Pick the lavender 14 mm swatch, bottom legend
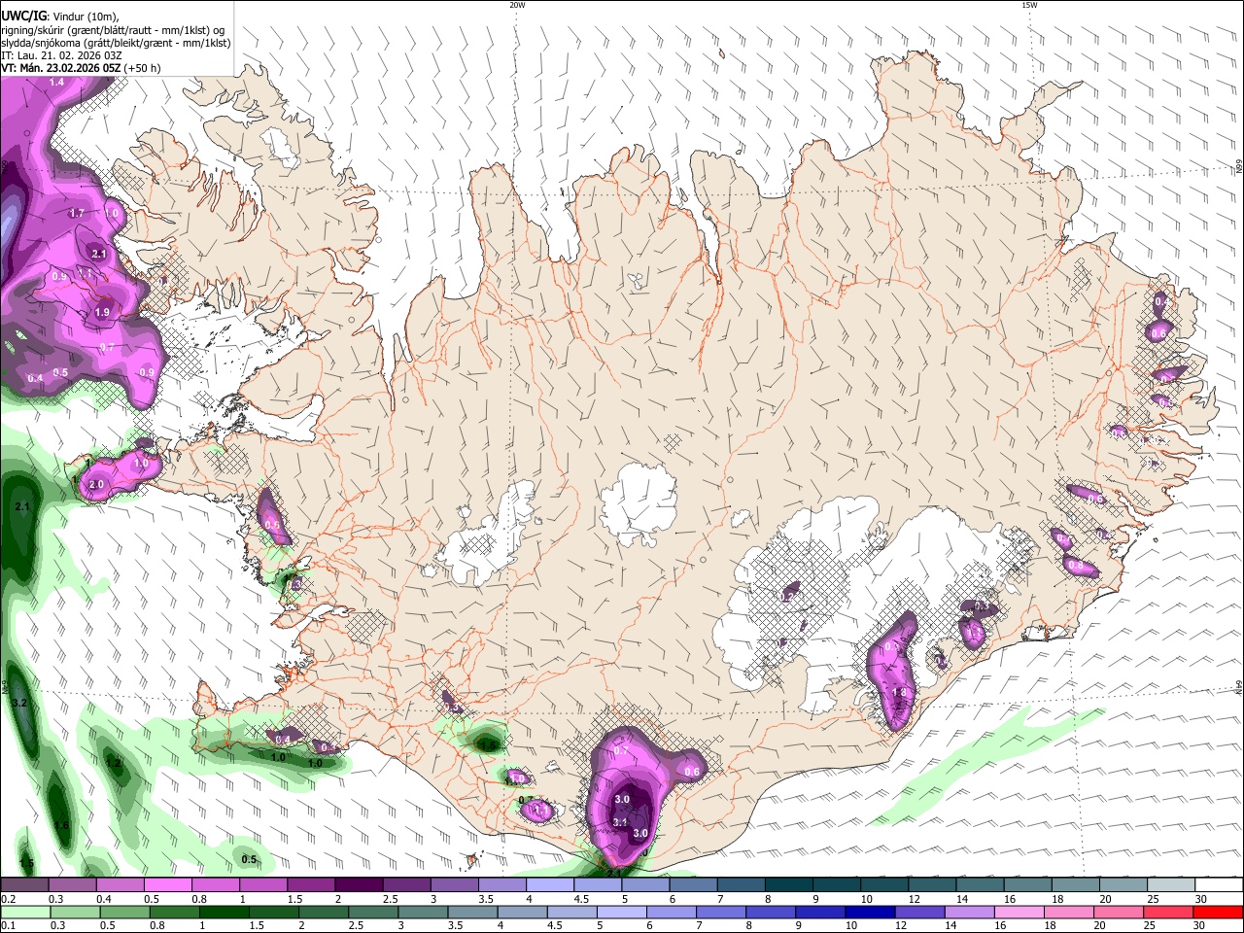 (x=971, y=912)
